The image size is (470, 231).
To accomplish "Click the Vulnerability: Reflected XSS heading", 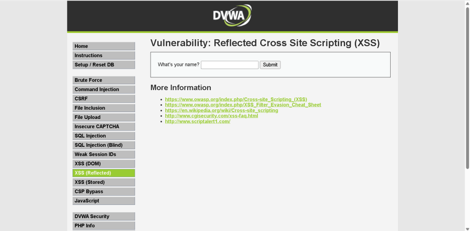I will [265, 43].
